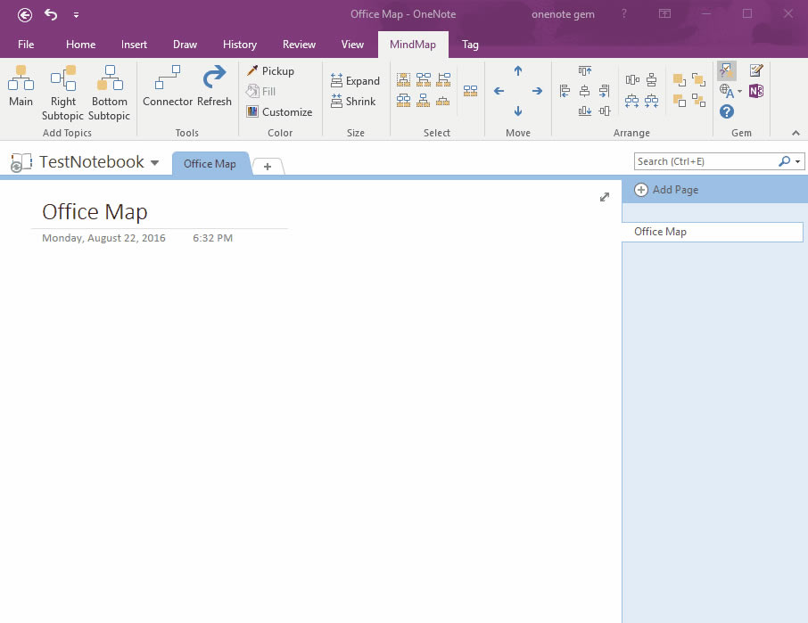Use the Pickup color tool
The width and height of the screenshot is (808, 623).
pyautogui.click(x=270, y=70)
